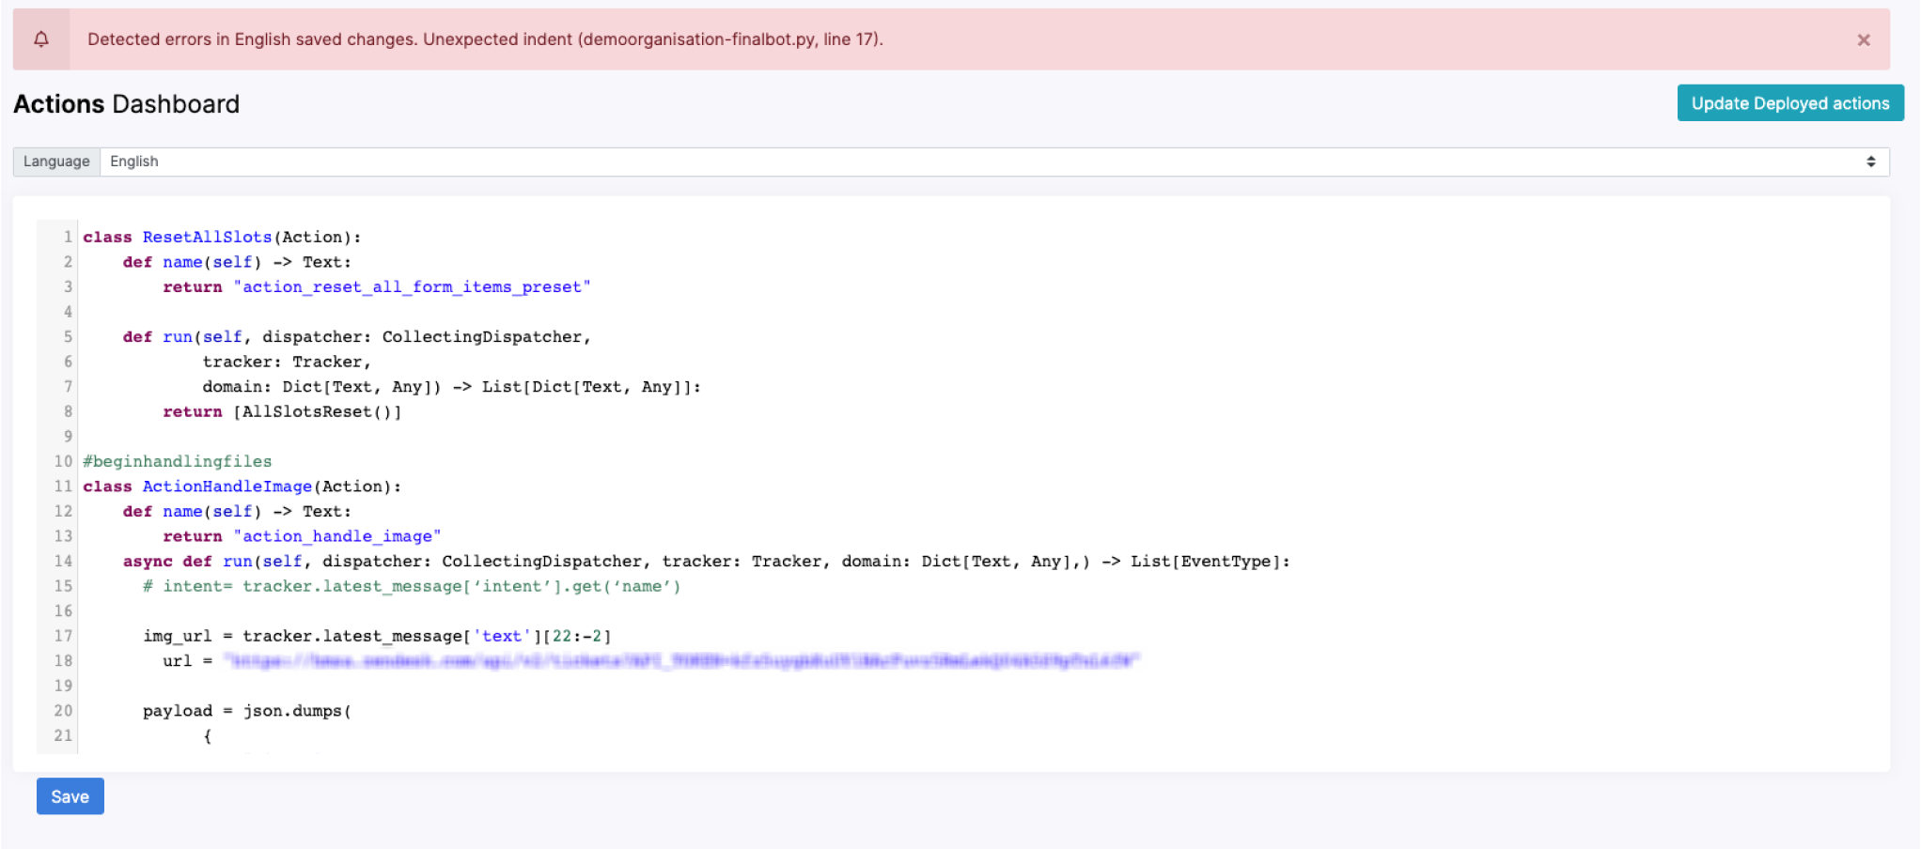
Task: Click the error message text in alert
Action: click(485, 39)
